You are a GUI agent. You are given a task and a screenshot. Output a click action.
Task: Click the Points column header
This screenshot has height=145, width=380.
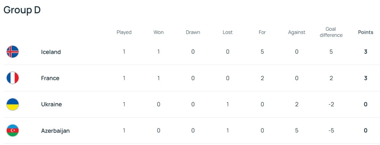pos(366,32)
